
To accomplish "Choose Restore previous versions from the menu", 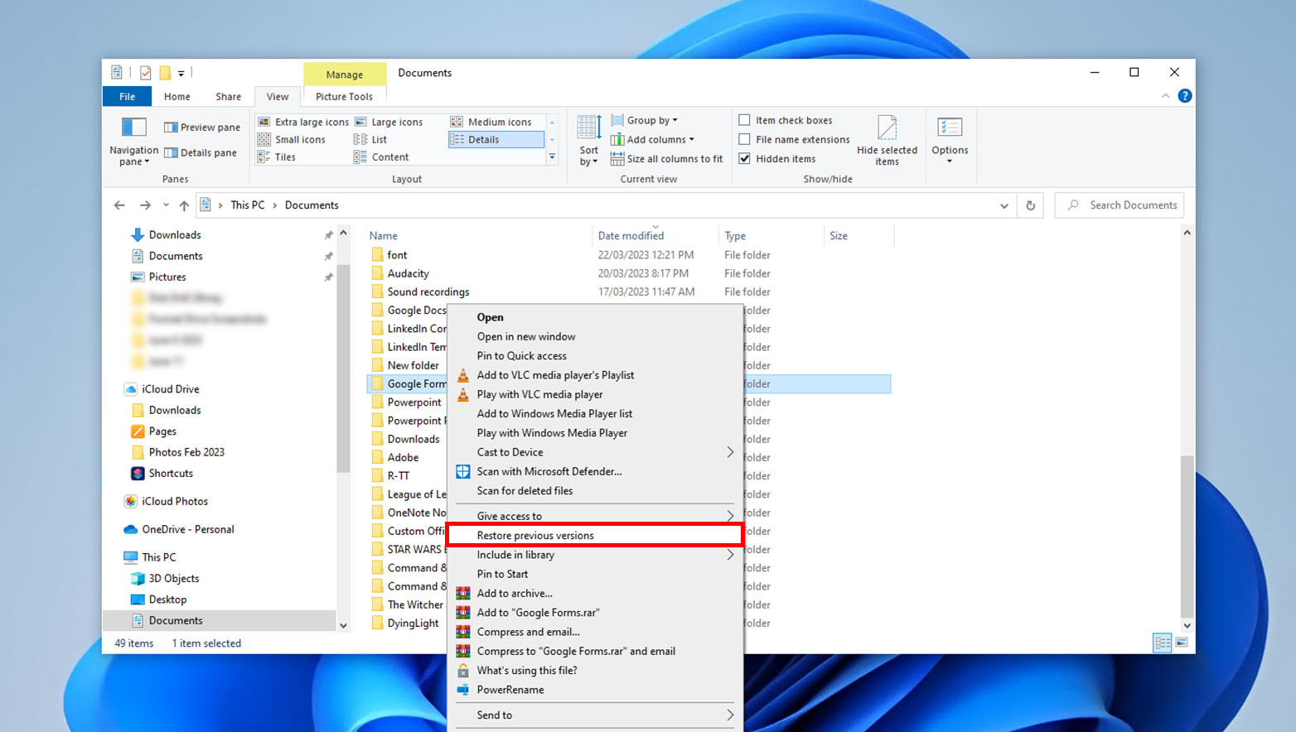I will tap(536, 535).
